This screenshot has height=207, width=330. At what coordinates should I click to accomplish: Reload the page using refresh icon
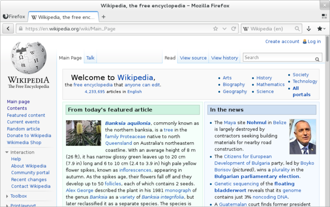pyautogui.click(x=233, y=29)
